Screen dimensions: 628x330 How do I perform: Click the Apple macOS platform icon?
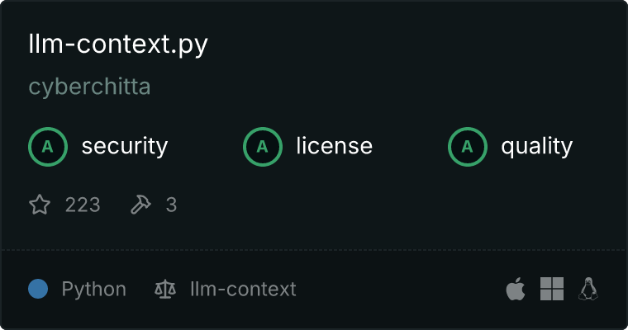point(516,289)
